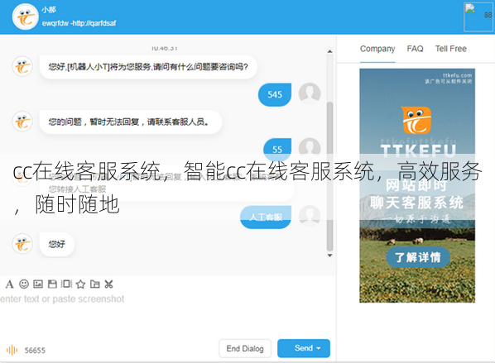The image size is (495, 363).
Task: Click bot avatar beside the 暂时无法回复 reply
Action: [x=22, y=122]
